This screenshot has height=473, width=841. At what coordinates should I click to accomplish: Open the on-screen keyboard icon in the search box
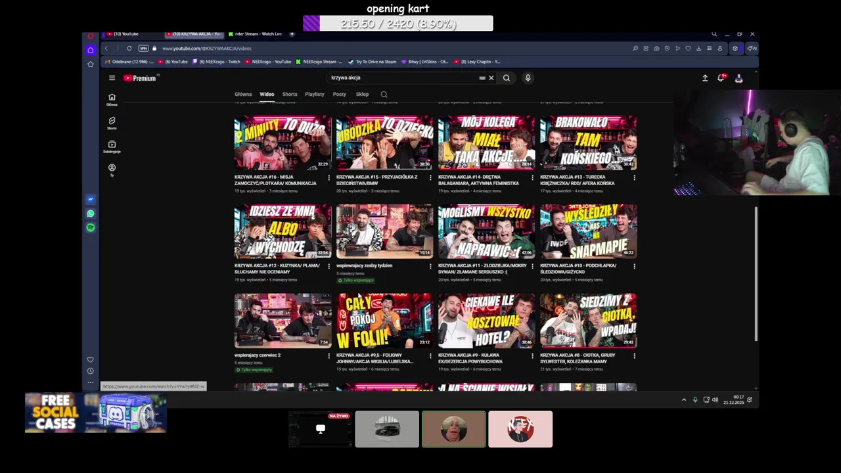482,78
